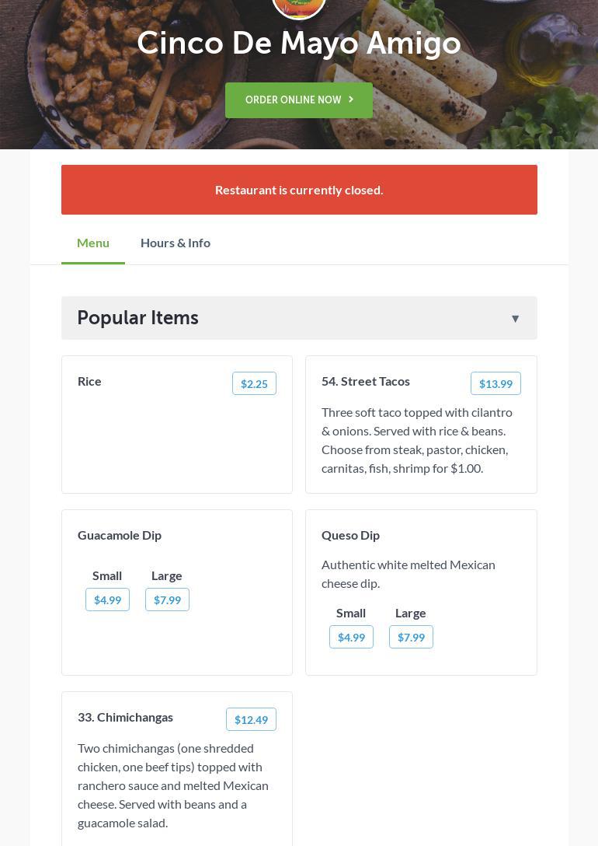The width and height of the screenshot is (598, 846).
Task: Select Small Queso Dip $4.99
Action: click(351, 637)
